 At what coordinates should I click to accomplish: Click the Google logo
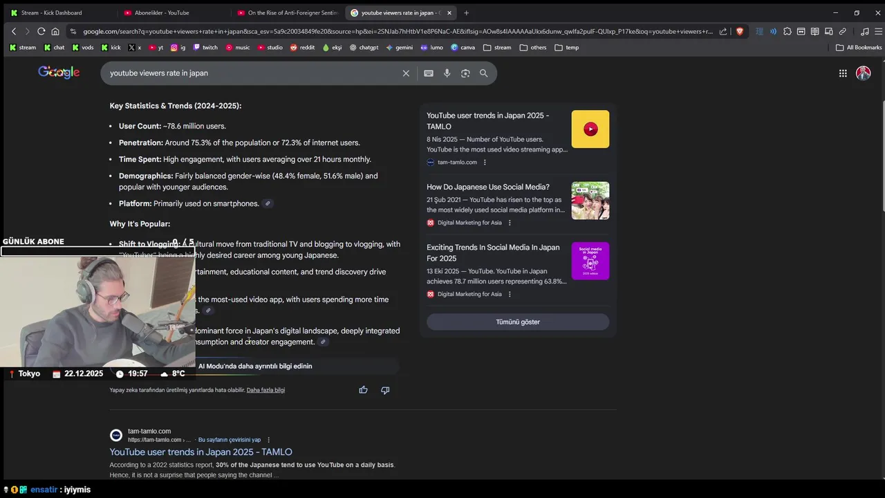(59, 73)
